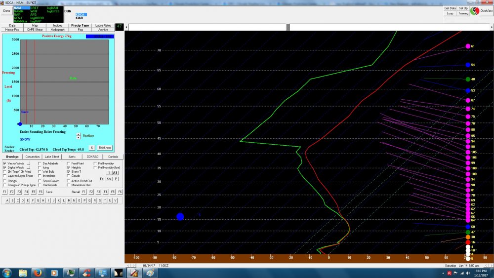
Task: Click the small button beside Vector Winds
Action: tap(29, 162)
